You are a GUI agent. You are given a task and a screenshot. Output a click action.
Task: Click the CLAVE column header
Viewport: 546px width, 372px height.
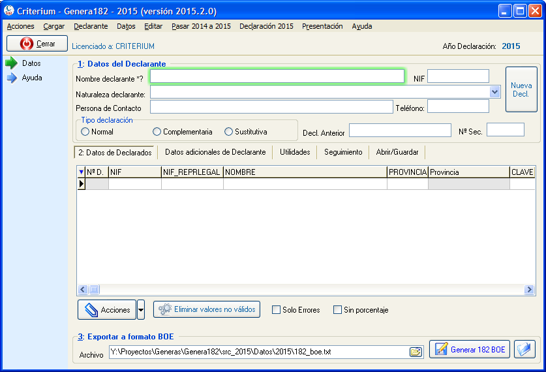[x=523, y=172]
